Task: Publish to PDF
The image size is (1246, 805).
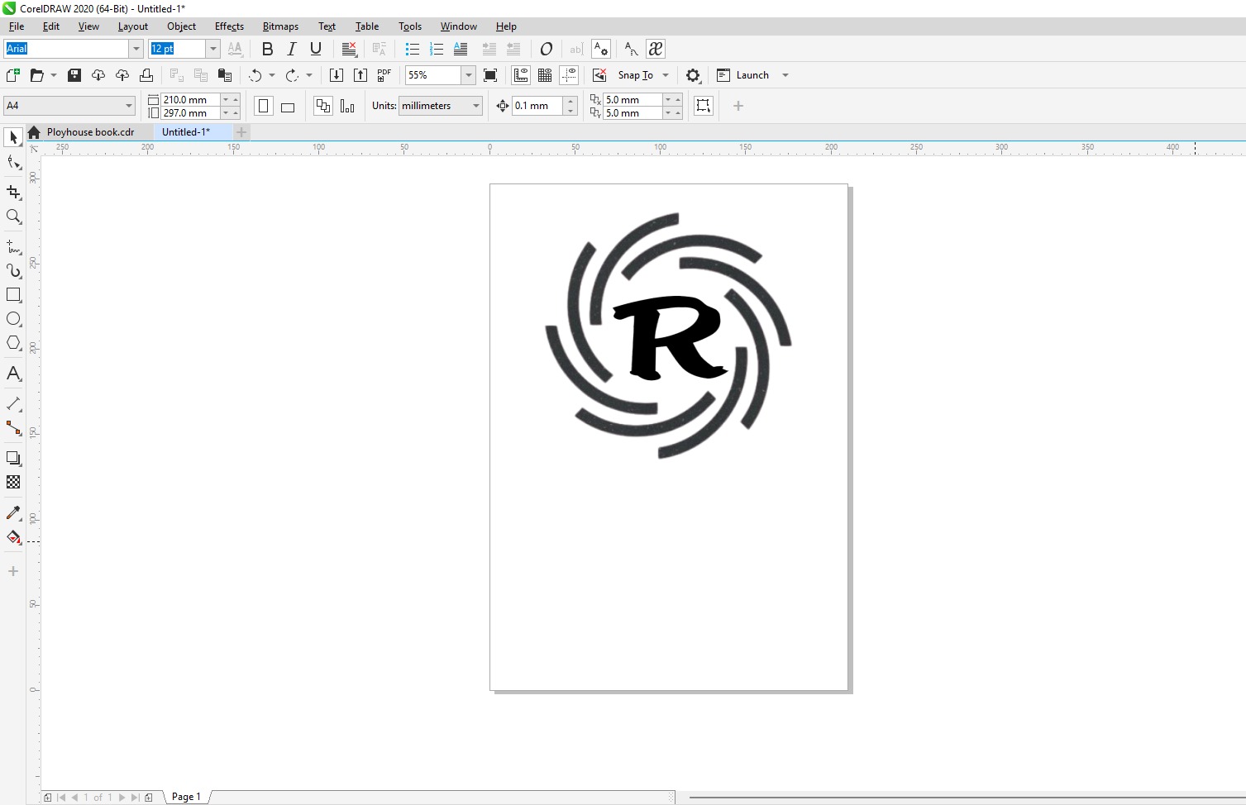Action: (x=384, y=75)
